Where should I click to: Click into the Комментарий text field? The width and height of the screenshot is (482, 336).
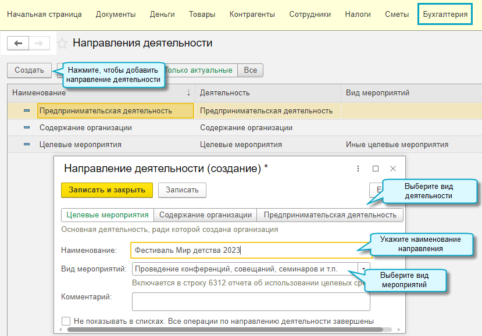251,302
